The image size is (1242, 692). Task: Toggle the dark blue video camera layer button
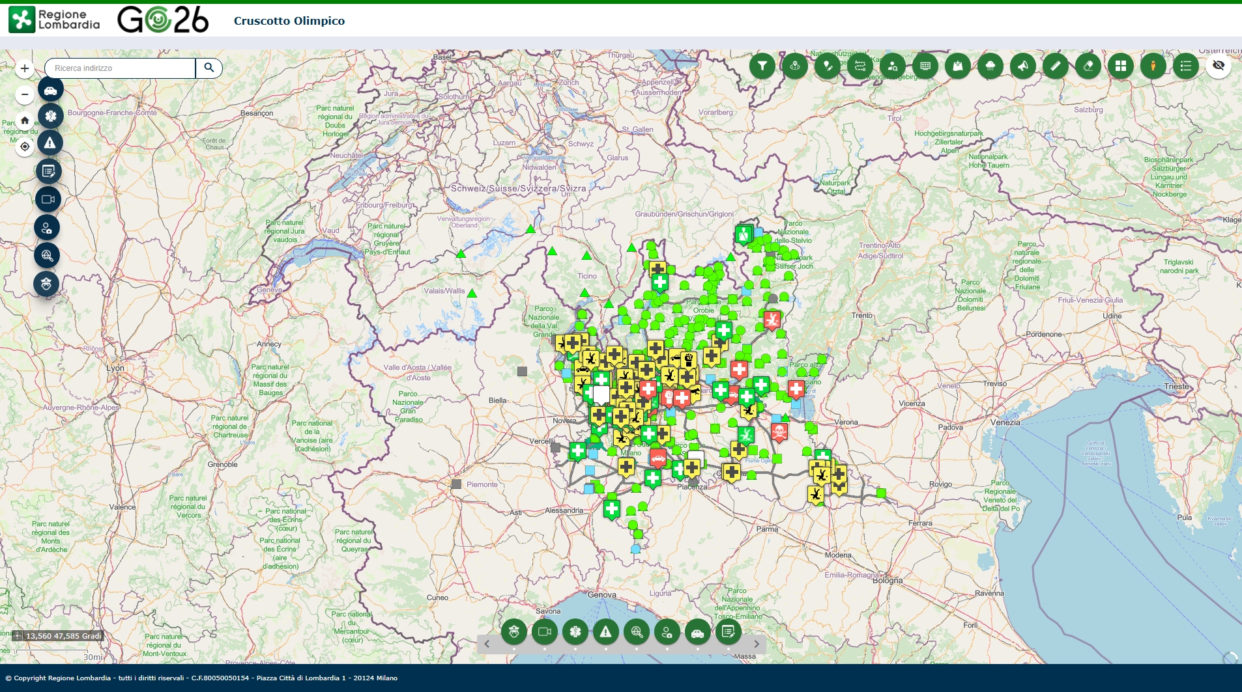point(48,199)
